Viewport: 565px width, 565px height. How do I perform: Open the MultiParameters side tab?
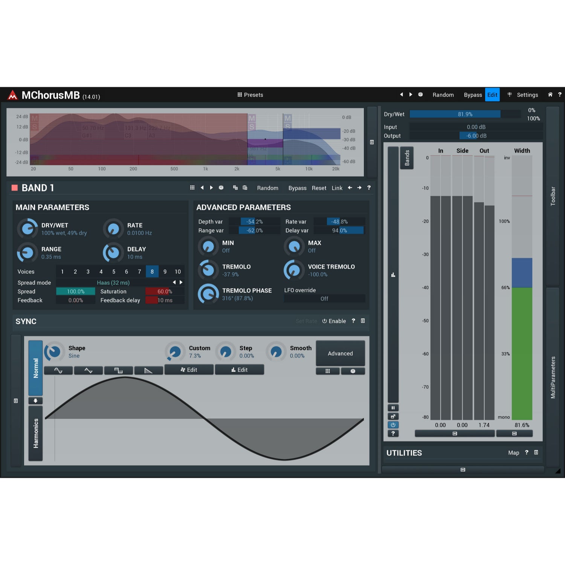click(x=553, y=377)
